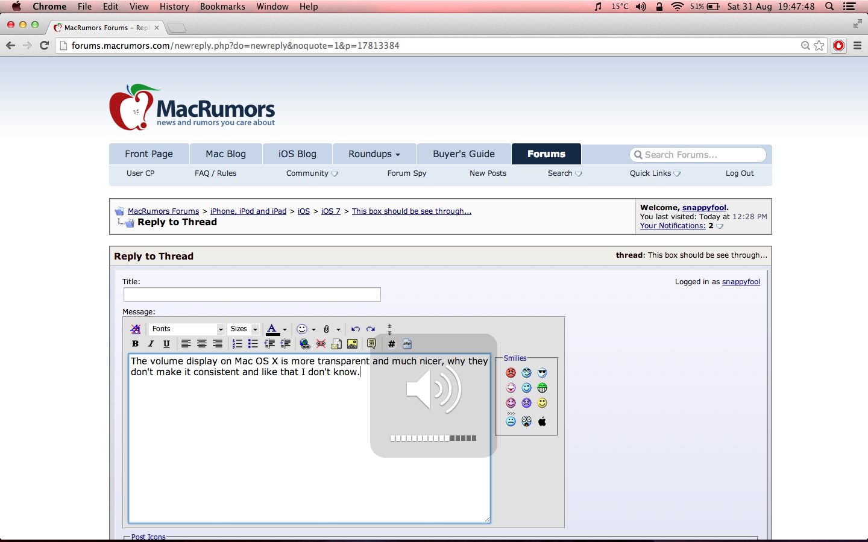Toggle bold formatting in the editor
This screenshot has width=868, height=542.
[135, 344]
